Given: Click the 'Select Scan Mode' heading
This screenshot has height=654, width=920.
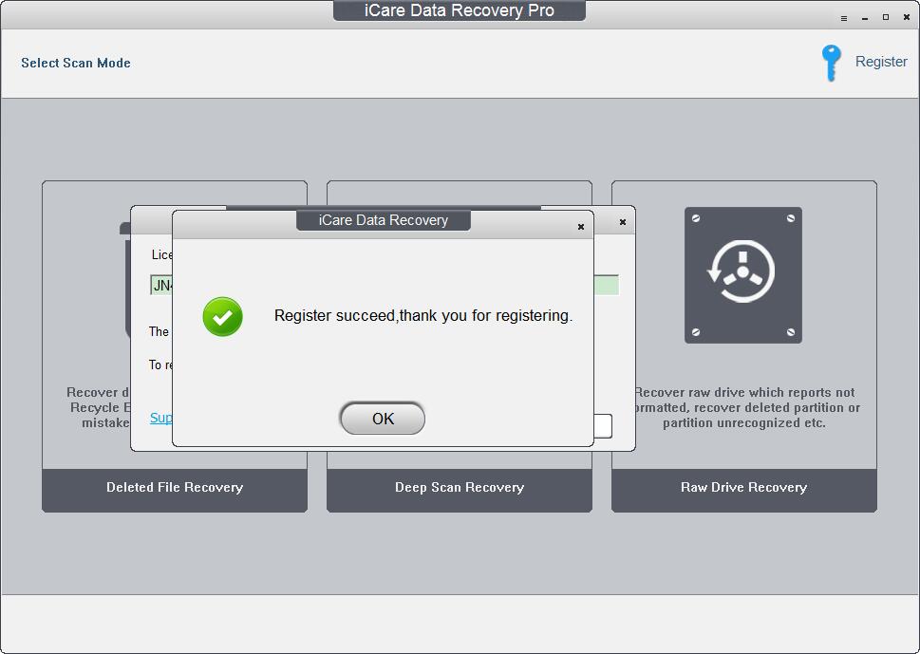Looking at the screenshot, I should point(76,63).
